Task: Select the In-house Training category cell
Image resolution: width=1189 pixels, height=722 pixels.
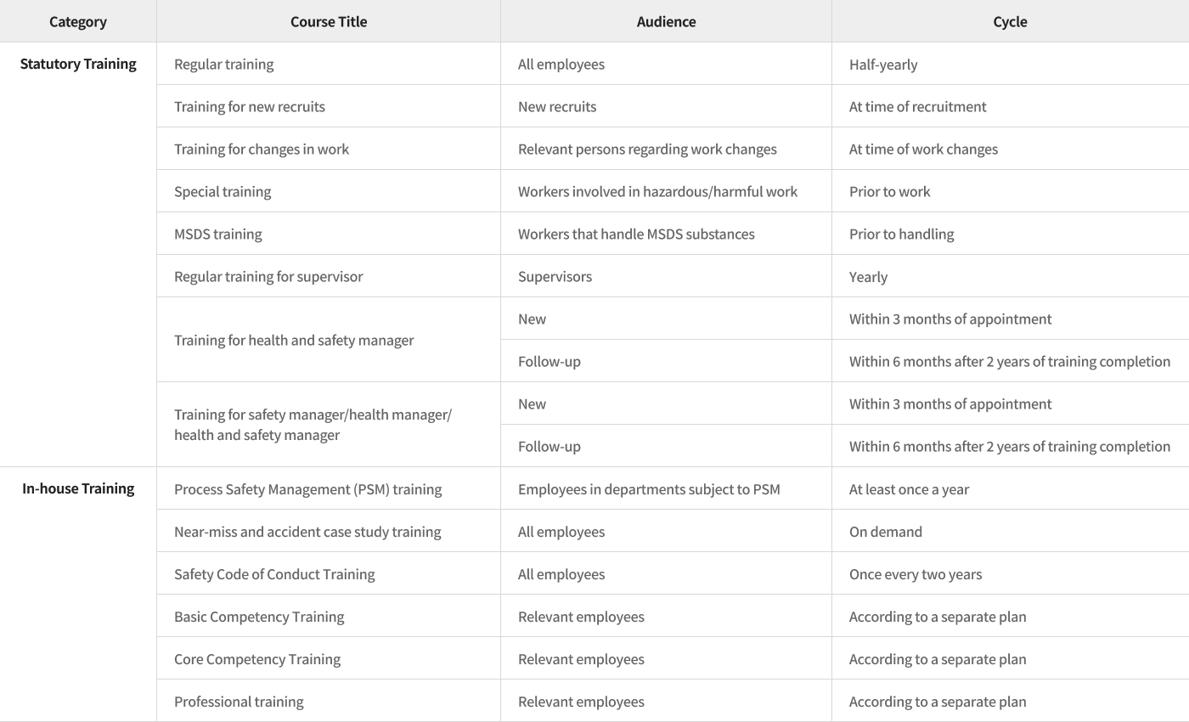Action: (78, 489)
